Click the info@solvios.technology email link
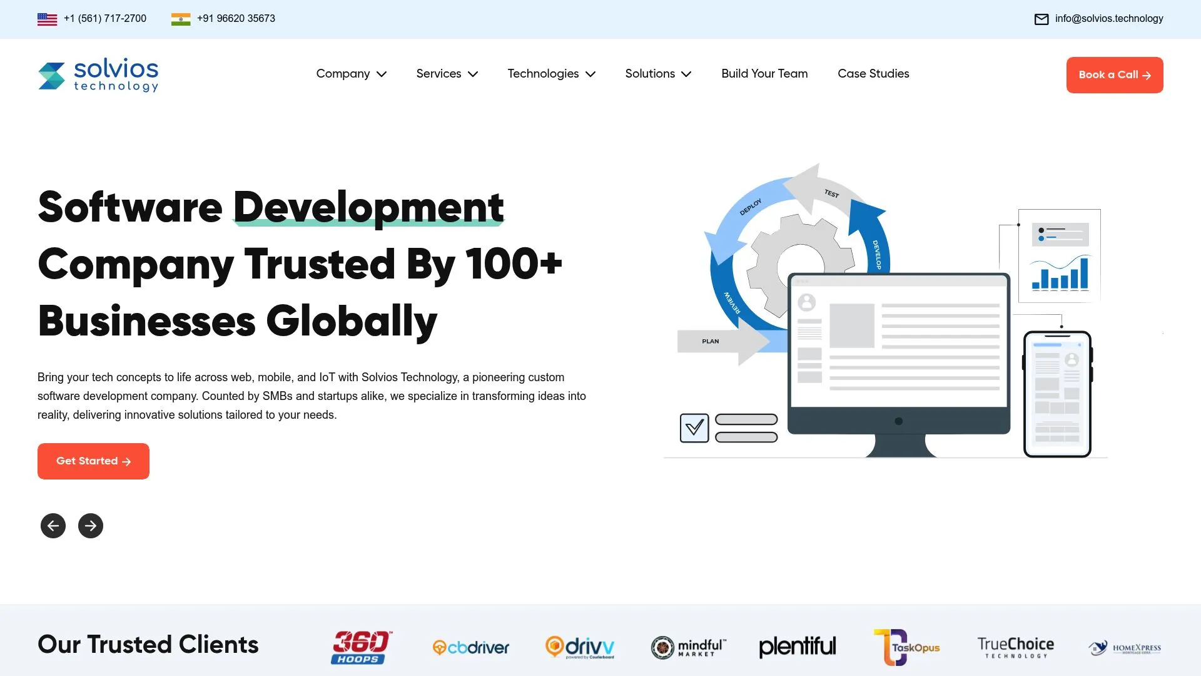Image resolution: width=1201 pixels, height=676 pixels. click(x=1108, y=19)
